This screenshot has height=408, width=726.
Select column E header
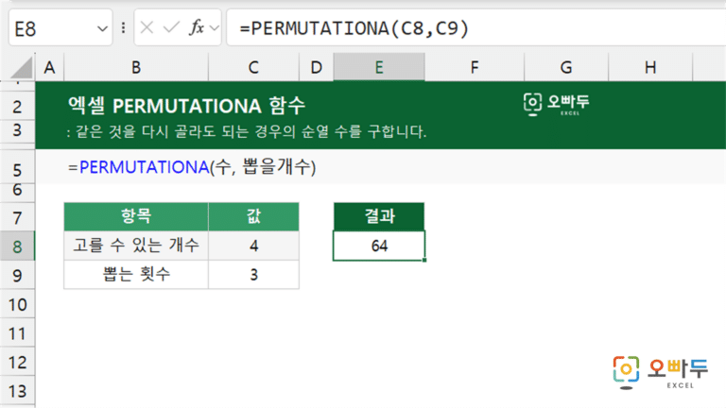tap(379, 68)
